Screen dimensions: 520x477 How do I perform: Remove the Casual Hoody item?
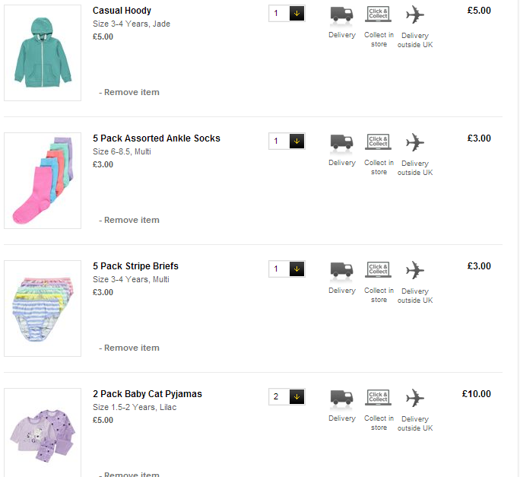tap(132, 92)
